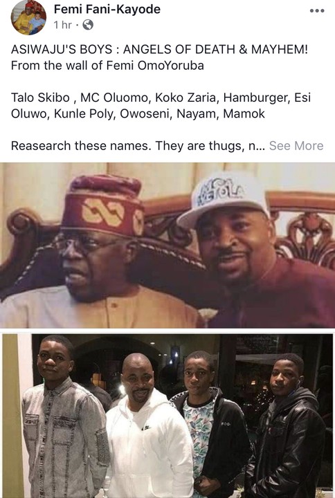Open the three-dot post options menu
Viewport: 335px width, 498px height.
(317, 11)
